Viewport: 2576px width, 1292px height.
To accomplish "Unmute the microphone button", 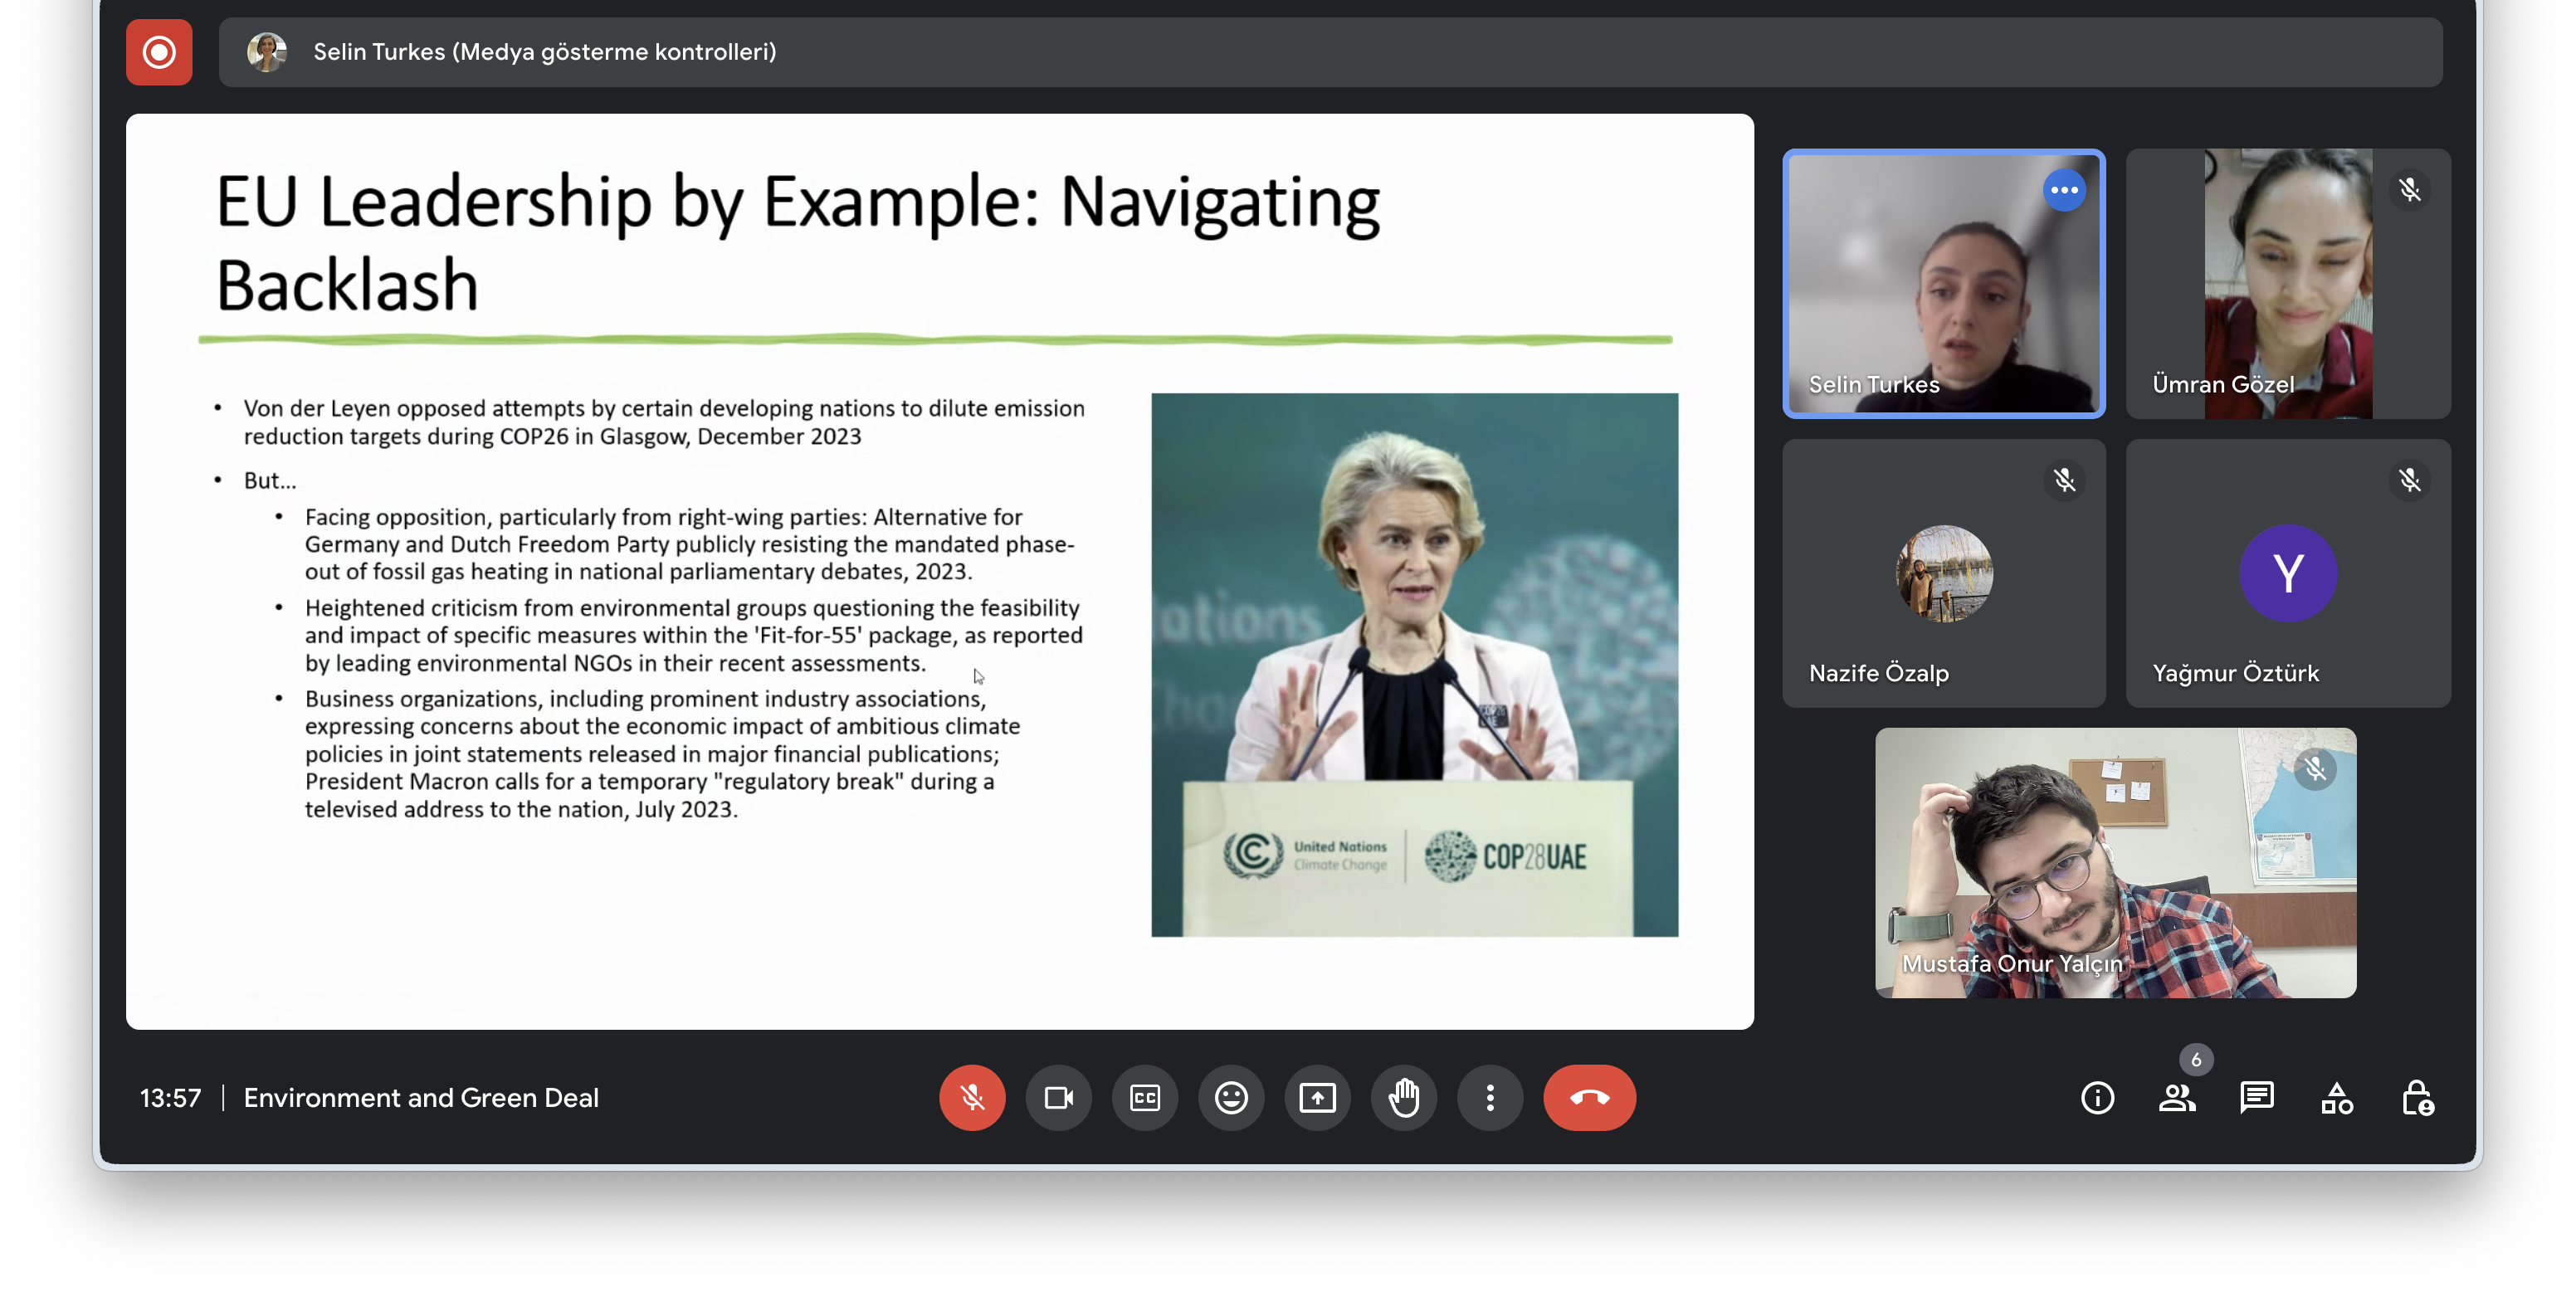I will coord(971,1097).
